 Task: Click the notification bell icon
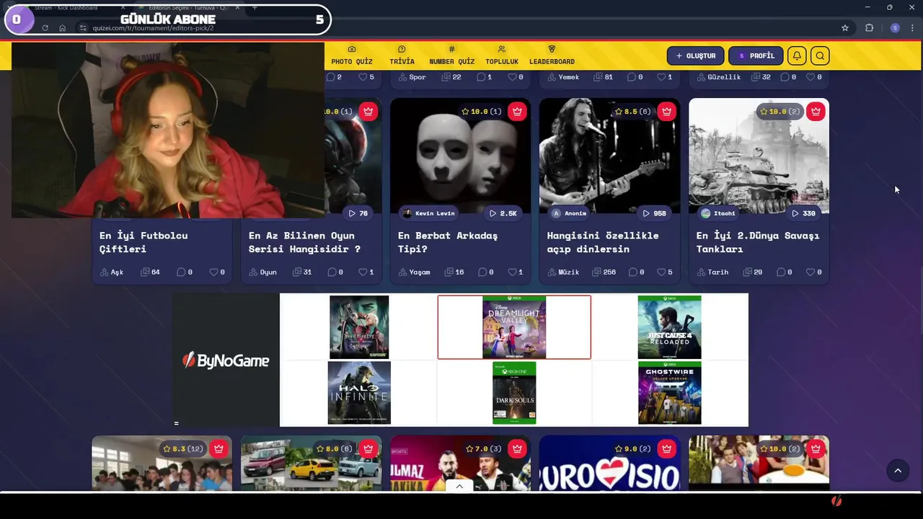pos(797,56)
